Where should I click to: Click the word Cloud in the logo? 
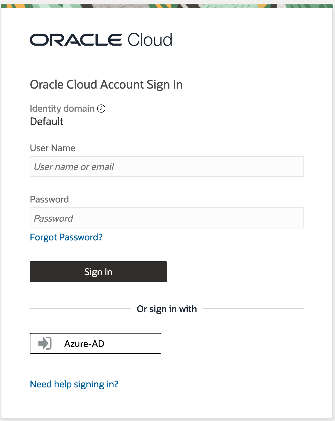tap(150, 40)
